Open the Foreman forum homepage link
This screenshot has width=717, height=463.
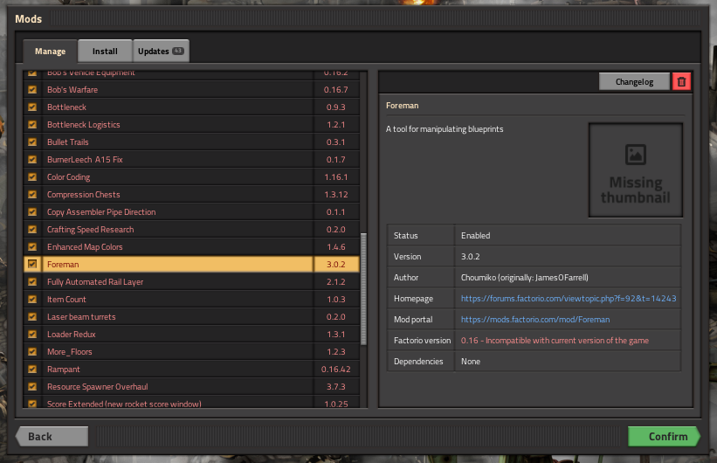pyautogui.click(x=569, y=298)
